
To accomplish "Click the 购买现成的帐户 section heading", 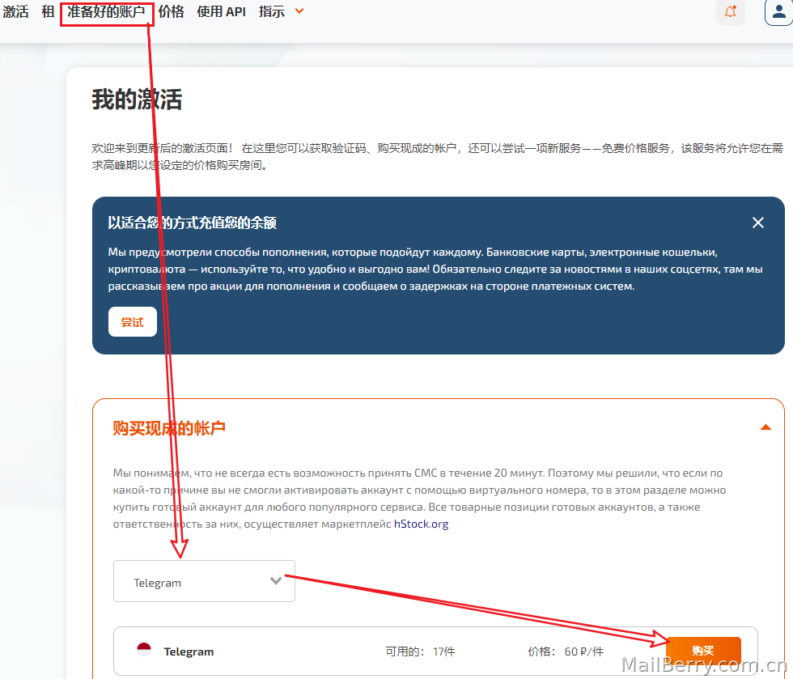I will pos(169,428).
